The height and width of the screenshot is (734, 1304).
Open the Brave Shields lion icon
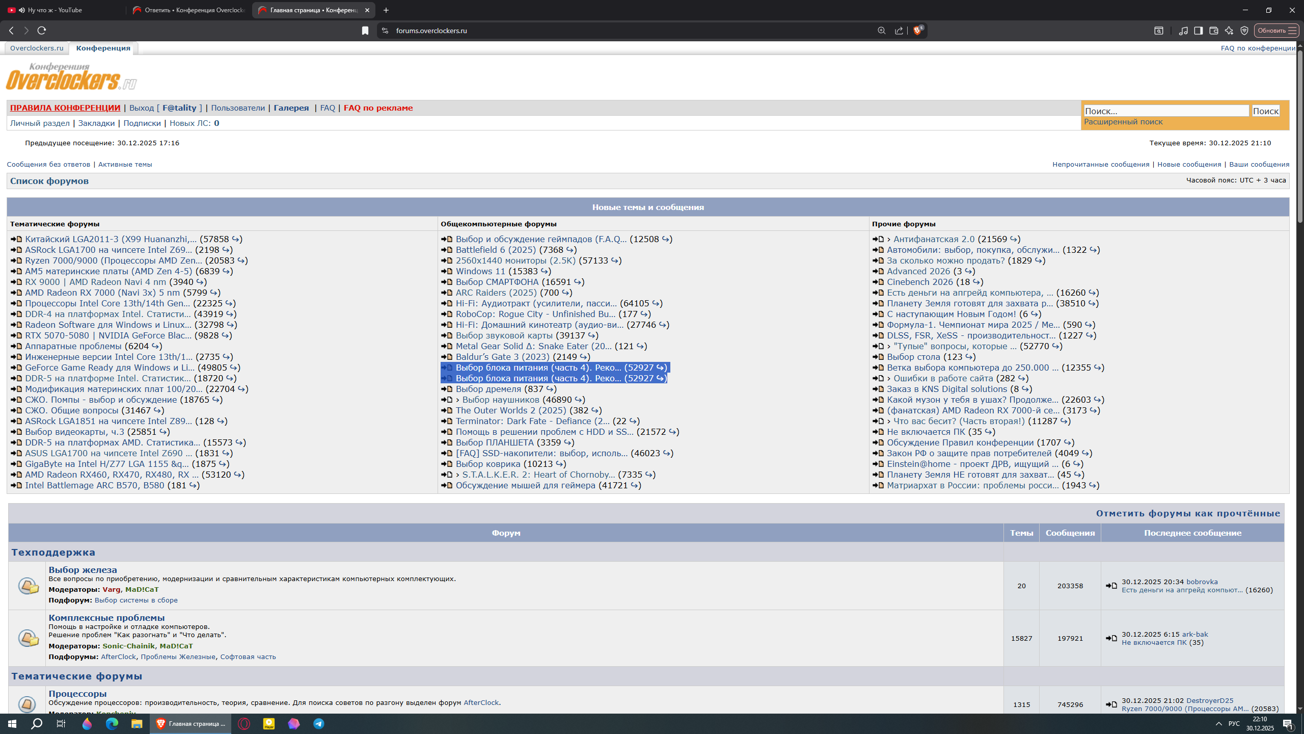click(917, 31)
